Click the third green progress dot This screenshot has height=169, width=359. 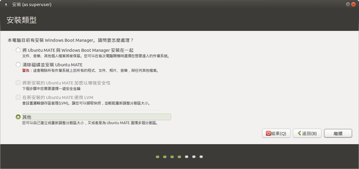pyautogui.click(x=172, y=157)
